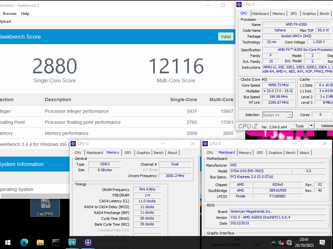333x249 pixels.
Task: Open the notification center icon
Action: pos(322,243)
